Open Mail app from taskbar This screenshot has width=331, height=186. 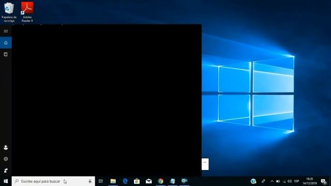tap(148, 181)
